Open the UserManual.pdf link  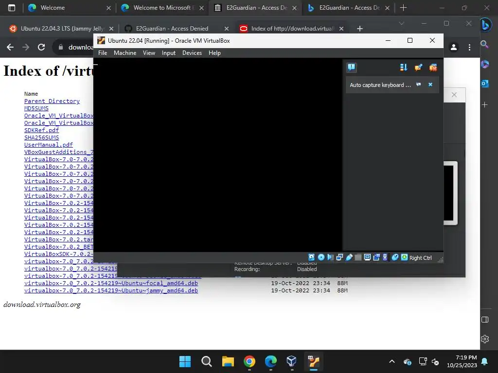[49, 145]
